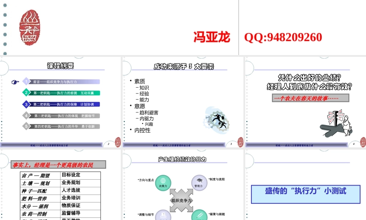Image resolution: width=366 pixels, height=220 pixels.
Task: Click the 内驱力 sub-bullet
Action: (x=147, y=119)
